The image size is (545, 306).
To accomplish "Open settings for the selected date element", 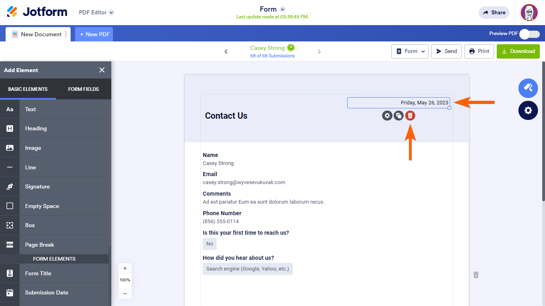I will [387, 116].
